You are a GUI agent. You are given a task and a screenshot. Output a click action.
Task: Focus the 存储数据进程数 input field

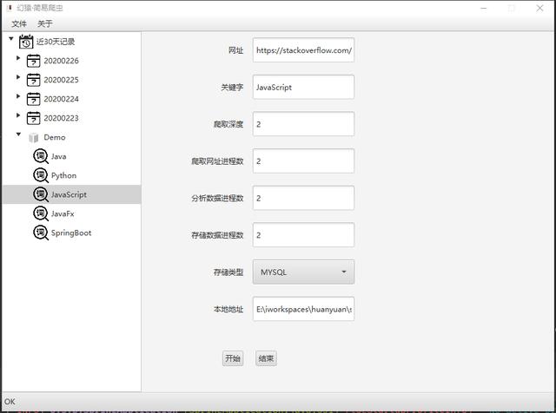(303, 235)
